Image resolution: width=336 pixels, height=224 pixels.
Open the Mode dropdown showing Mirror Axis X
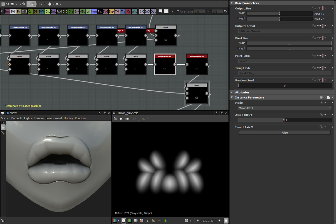(x=284, y=108)
